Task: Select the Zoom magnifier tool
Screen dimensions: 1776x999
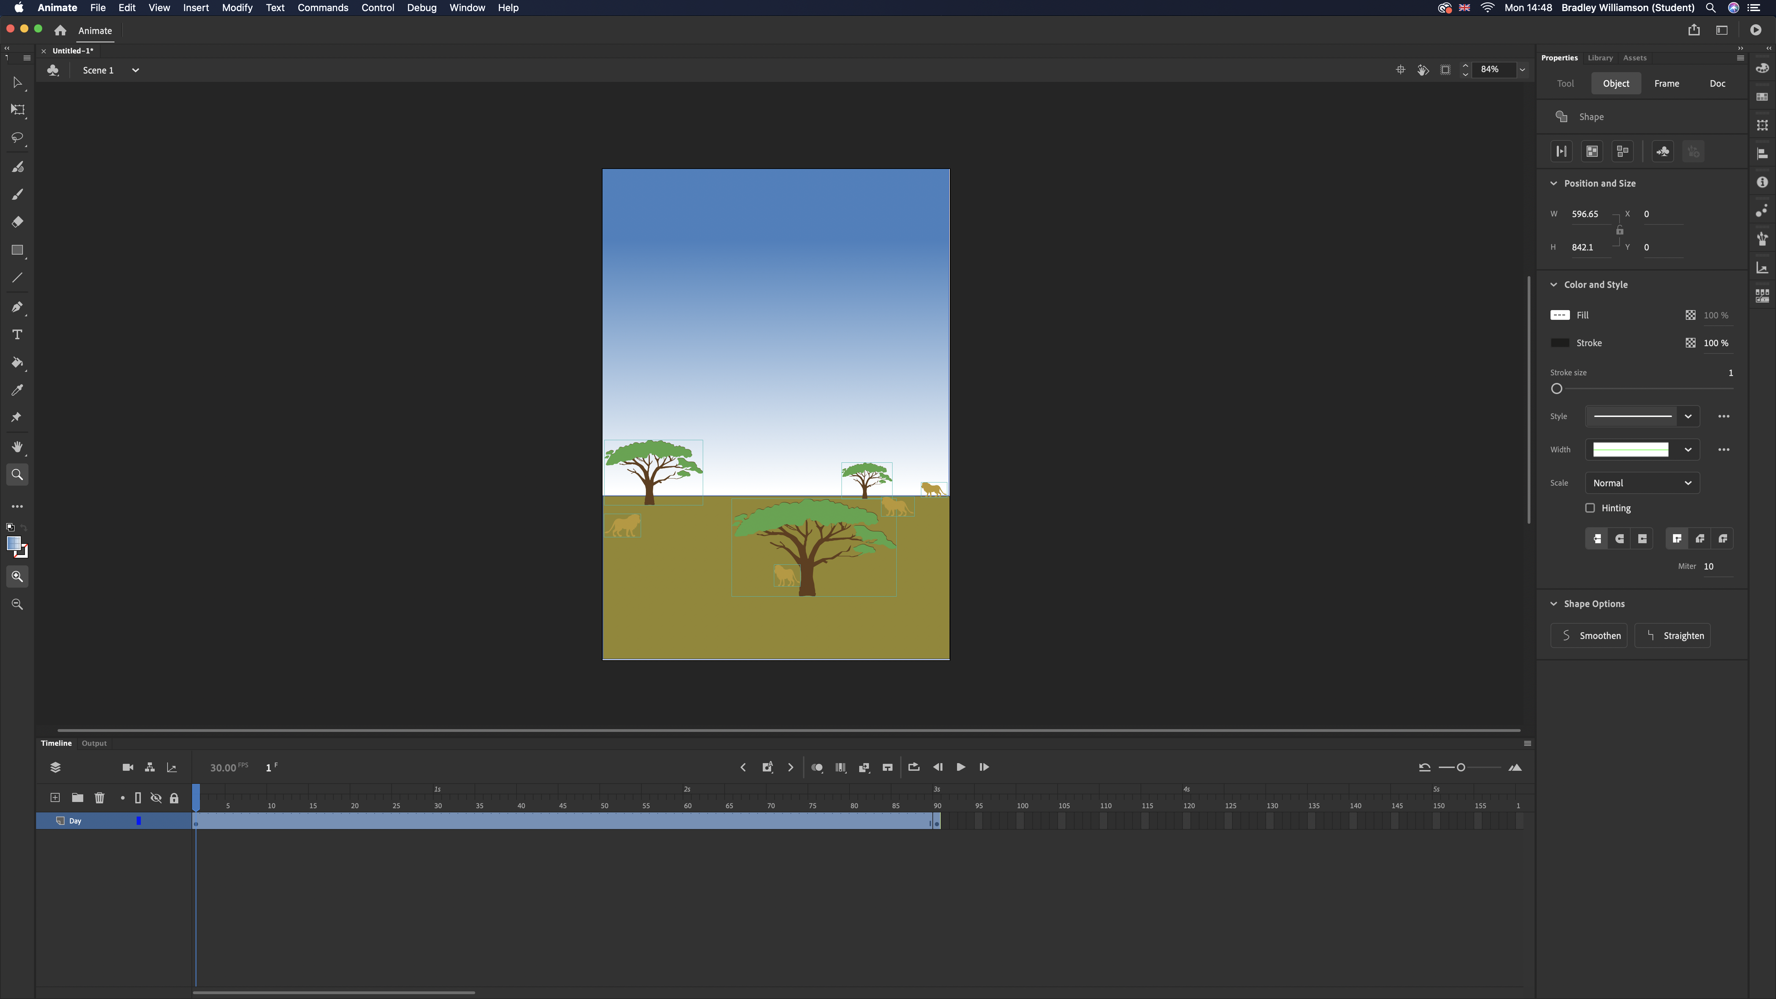Action: point(17,474)
